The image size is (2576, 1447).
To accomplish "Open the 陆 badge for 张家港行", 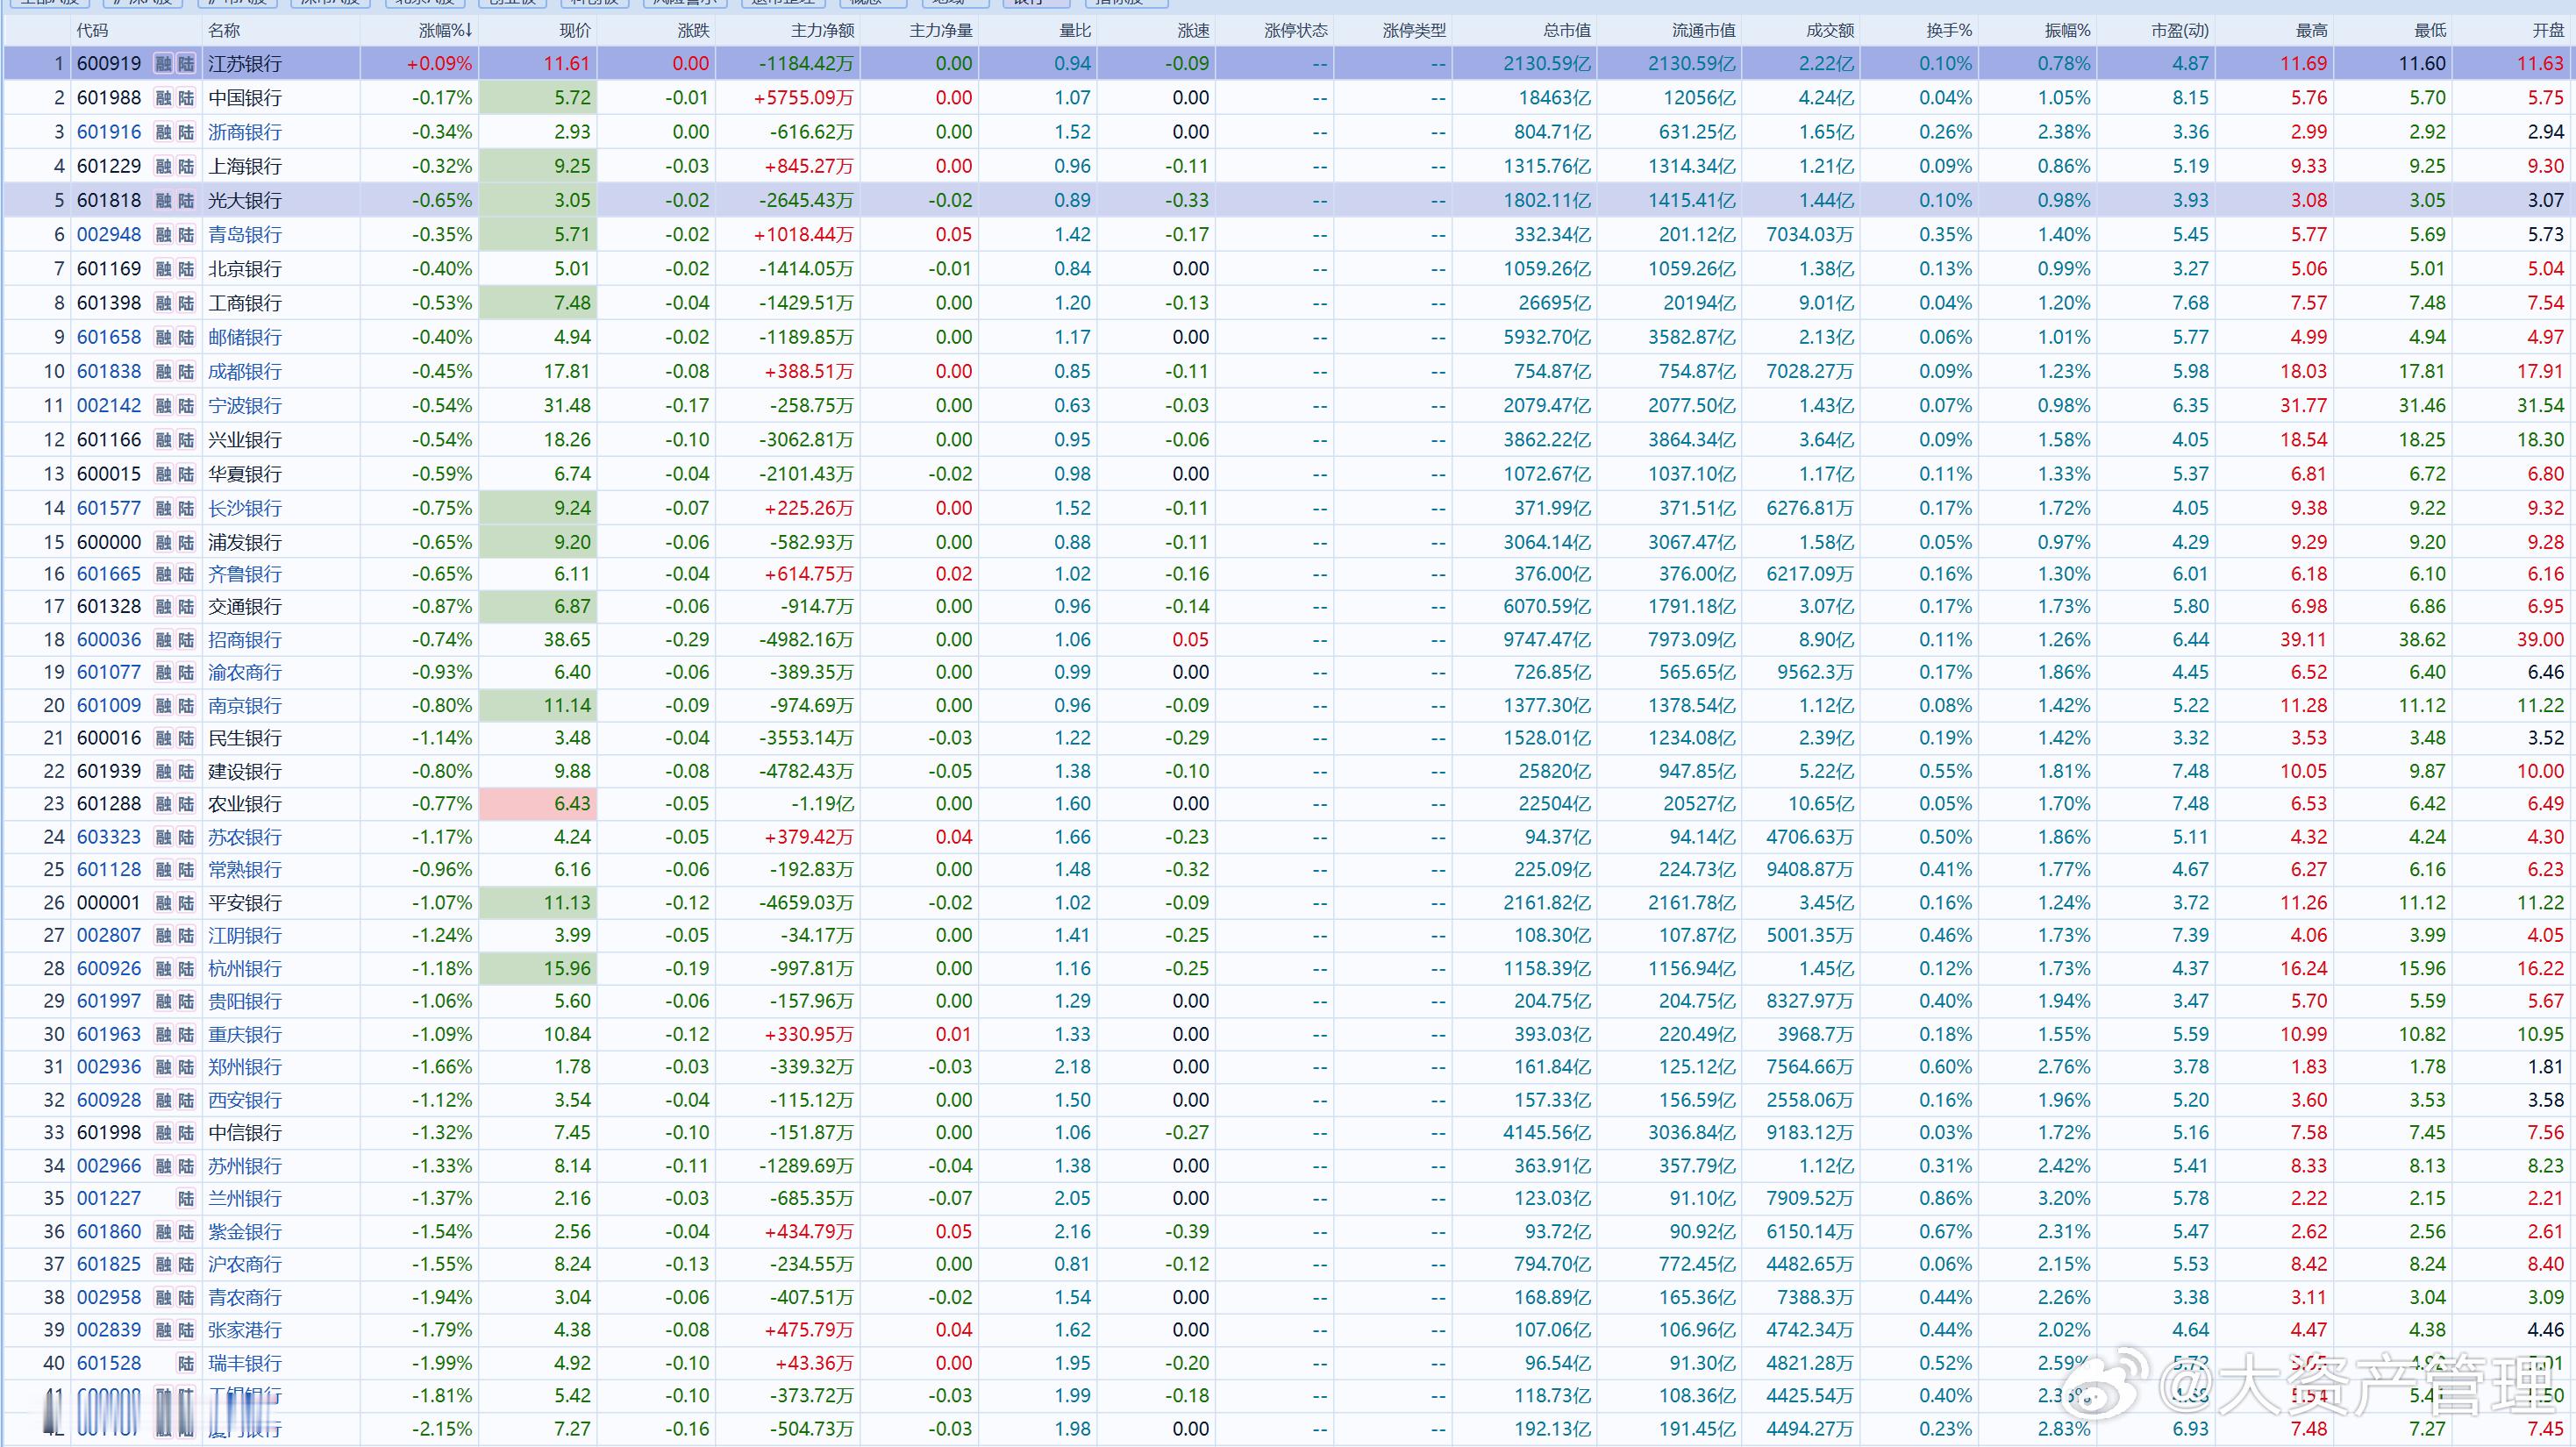I will click(186, 1330).
